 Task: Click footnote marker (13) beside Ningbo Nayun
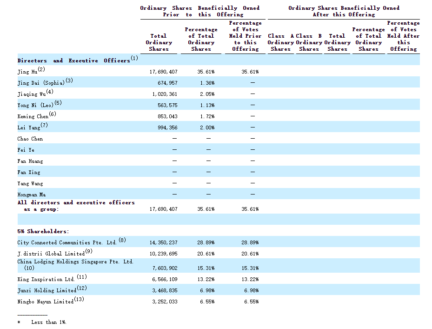click(79, 299)
